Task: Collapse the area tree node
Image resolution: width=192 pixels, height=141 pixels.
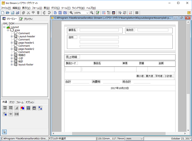Action: coord(8,30)
